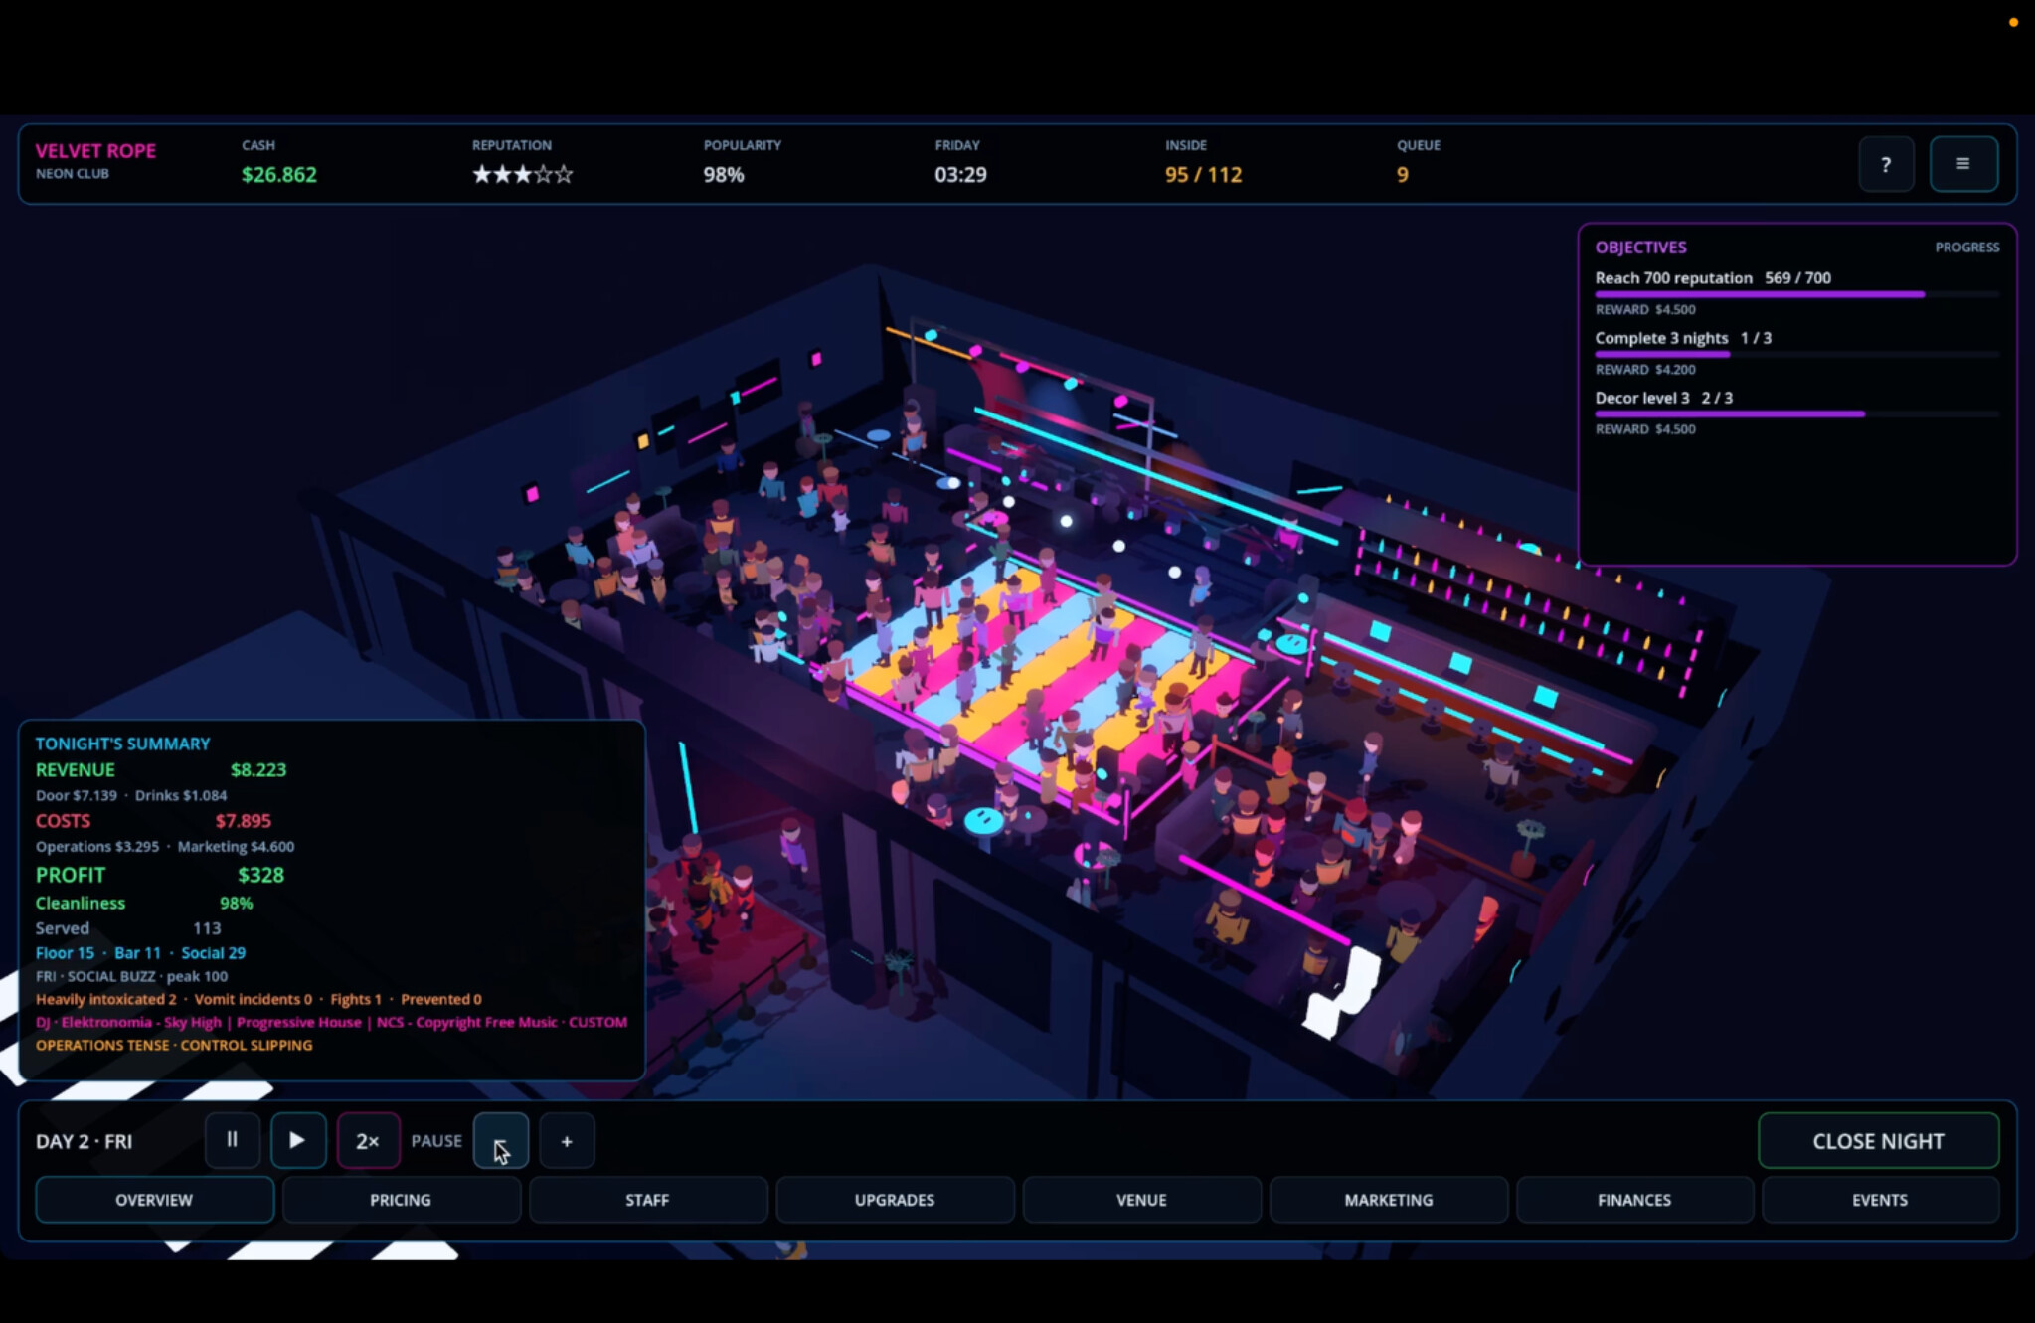Resume normal speed with the play icon
This screenshot has height=1323, width=2035.
pos(297,1140)
